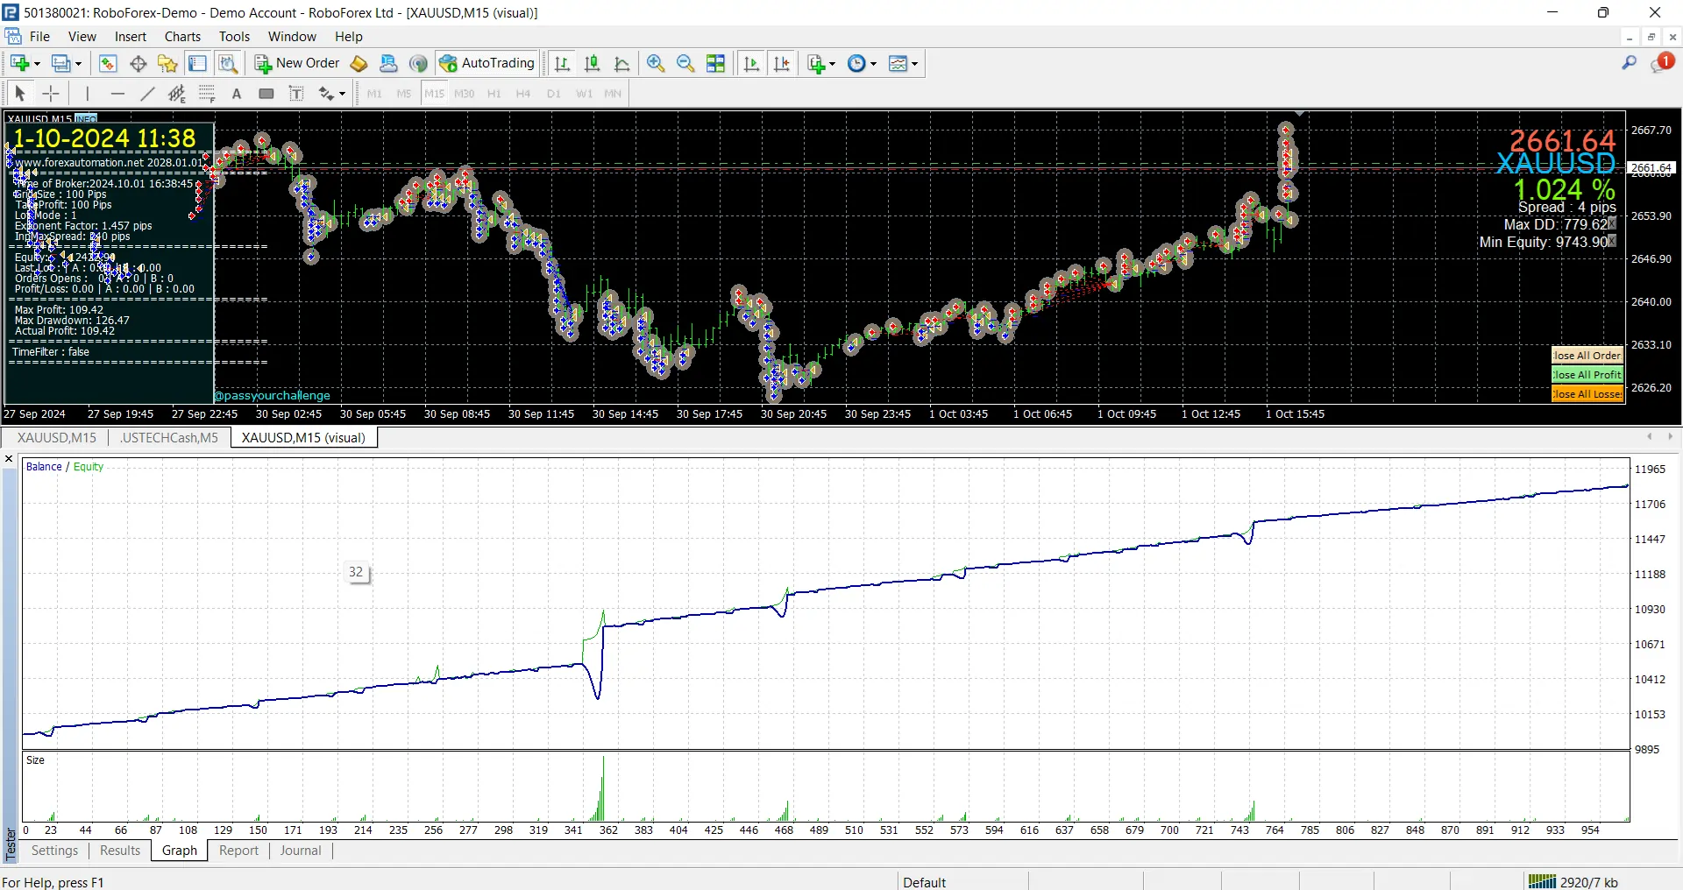The height and width of the screenshot is (890, 1683).
Task: Select the Crosshair tool
Action: 51,94
